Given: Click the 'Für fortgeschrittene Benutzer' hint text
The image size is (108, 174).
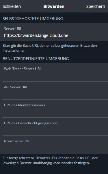Looking at the screenshot, I should point(50,160).
